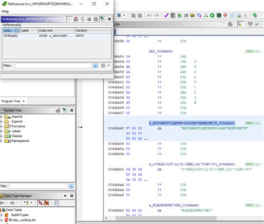Image resolution: width=264 pixels, height=224 pixels.
Task: Click the green run script icon
Action: pyautogui.click(x=212, y=16)
